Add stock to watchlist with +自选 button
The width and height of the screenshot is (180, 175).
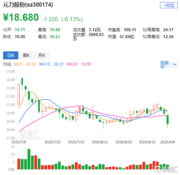click(x=169, y=5)
